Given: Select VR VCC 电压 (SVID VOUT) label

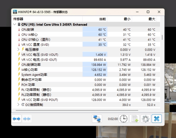Looking at the screenshot, I should (40, 55).
